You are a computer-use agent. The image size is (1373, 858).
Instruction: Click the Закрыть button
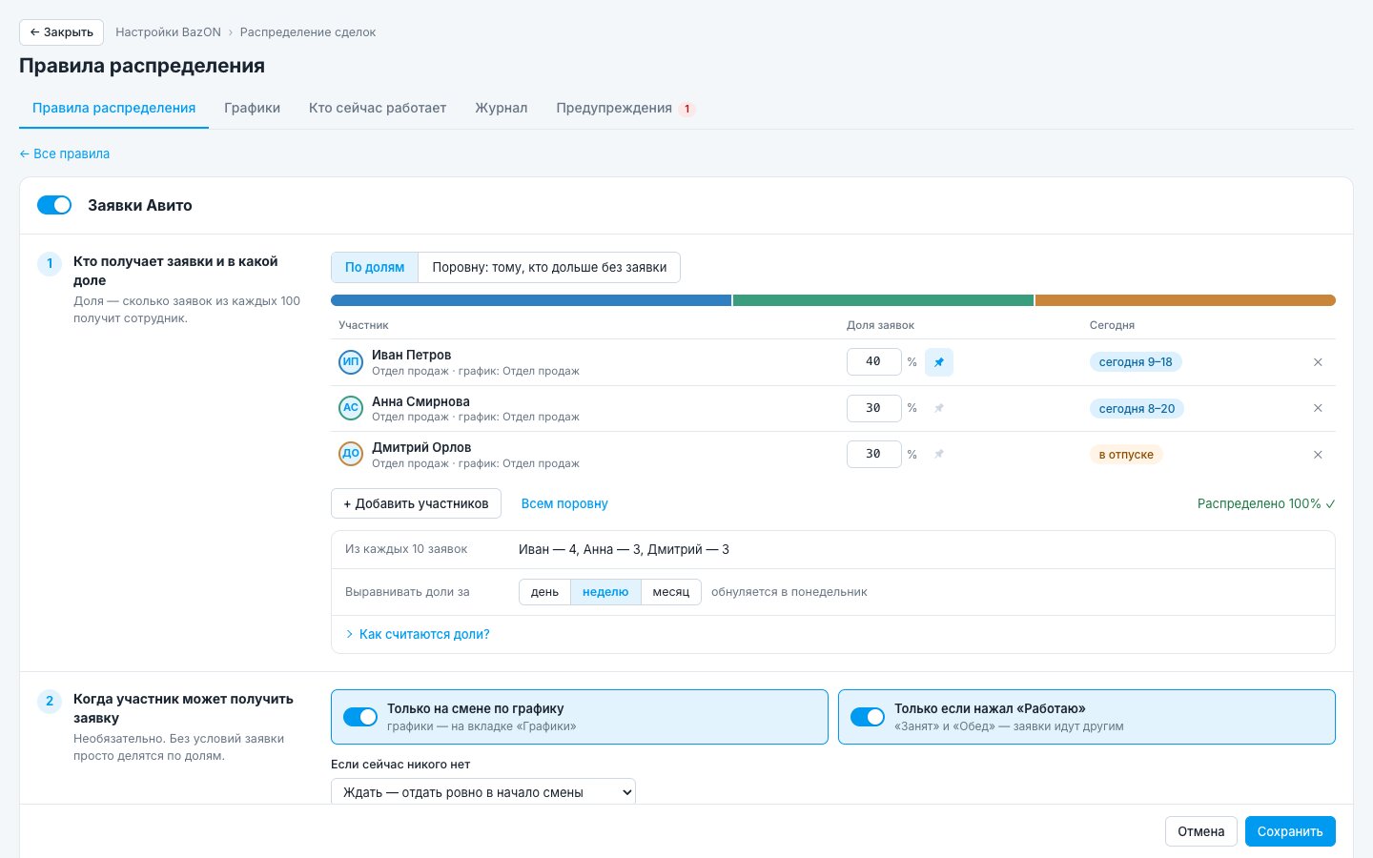pos(61,31)
